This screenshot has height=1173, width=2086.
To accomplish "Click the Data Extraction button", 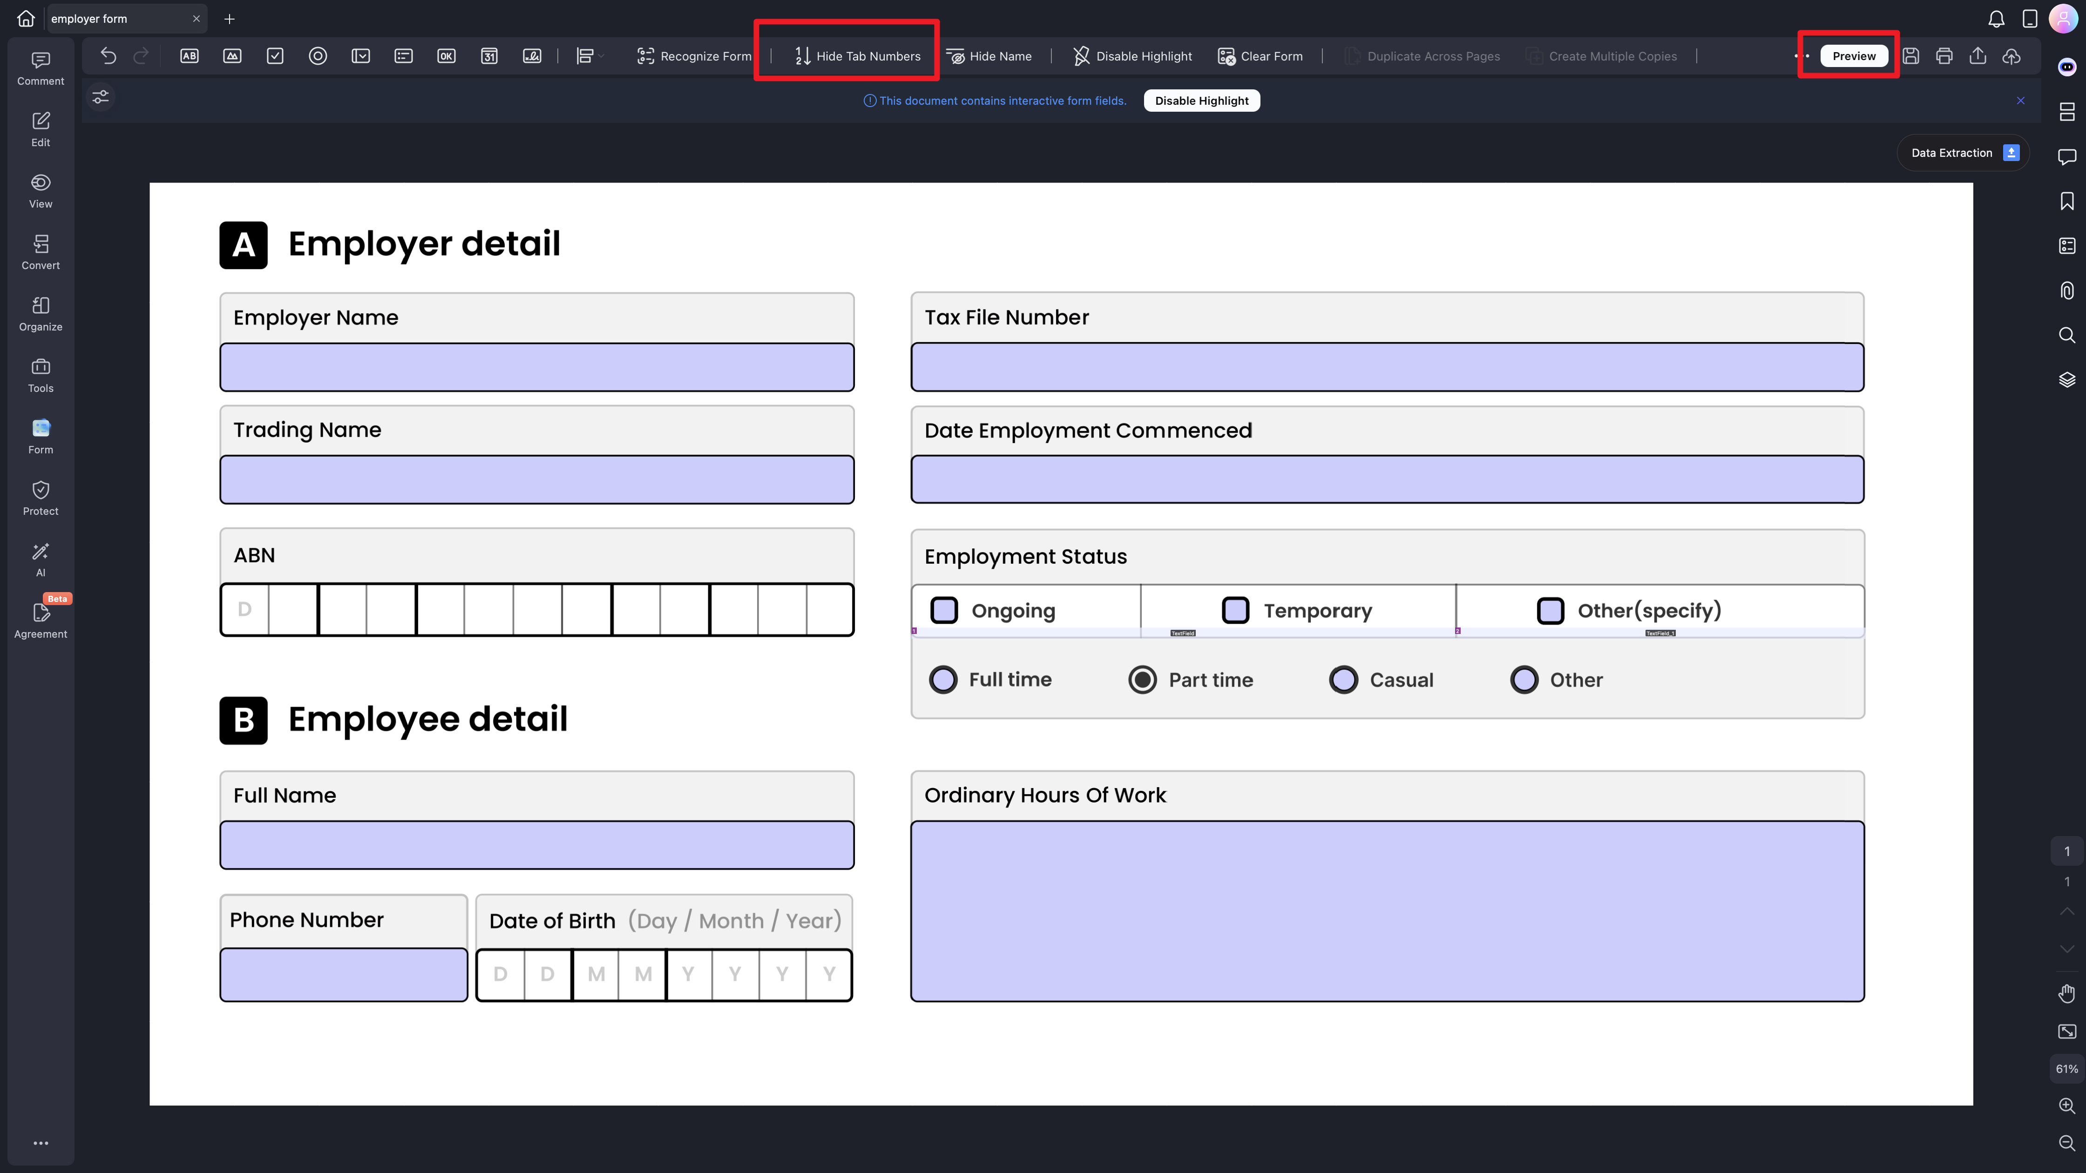I will 1964,153.
